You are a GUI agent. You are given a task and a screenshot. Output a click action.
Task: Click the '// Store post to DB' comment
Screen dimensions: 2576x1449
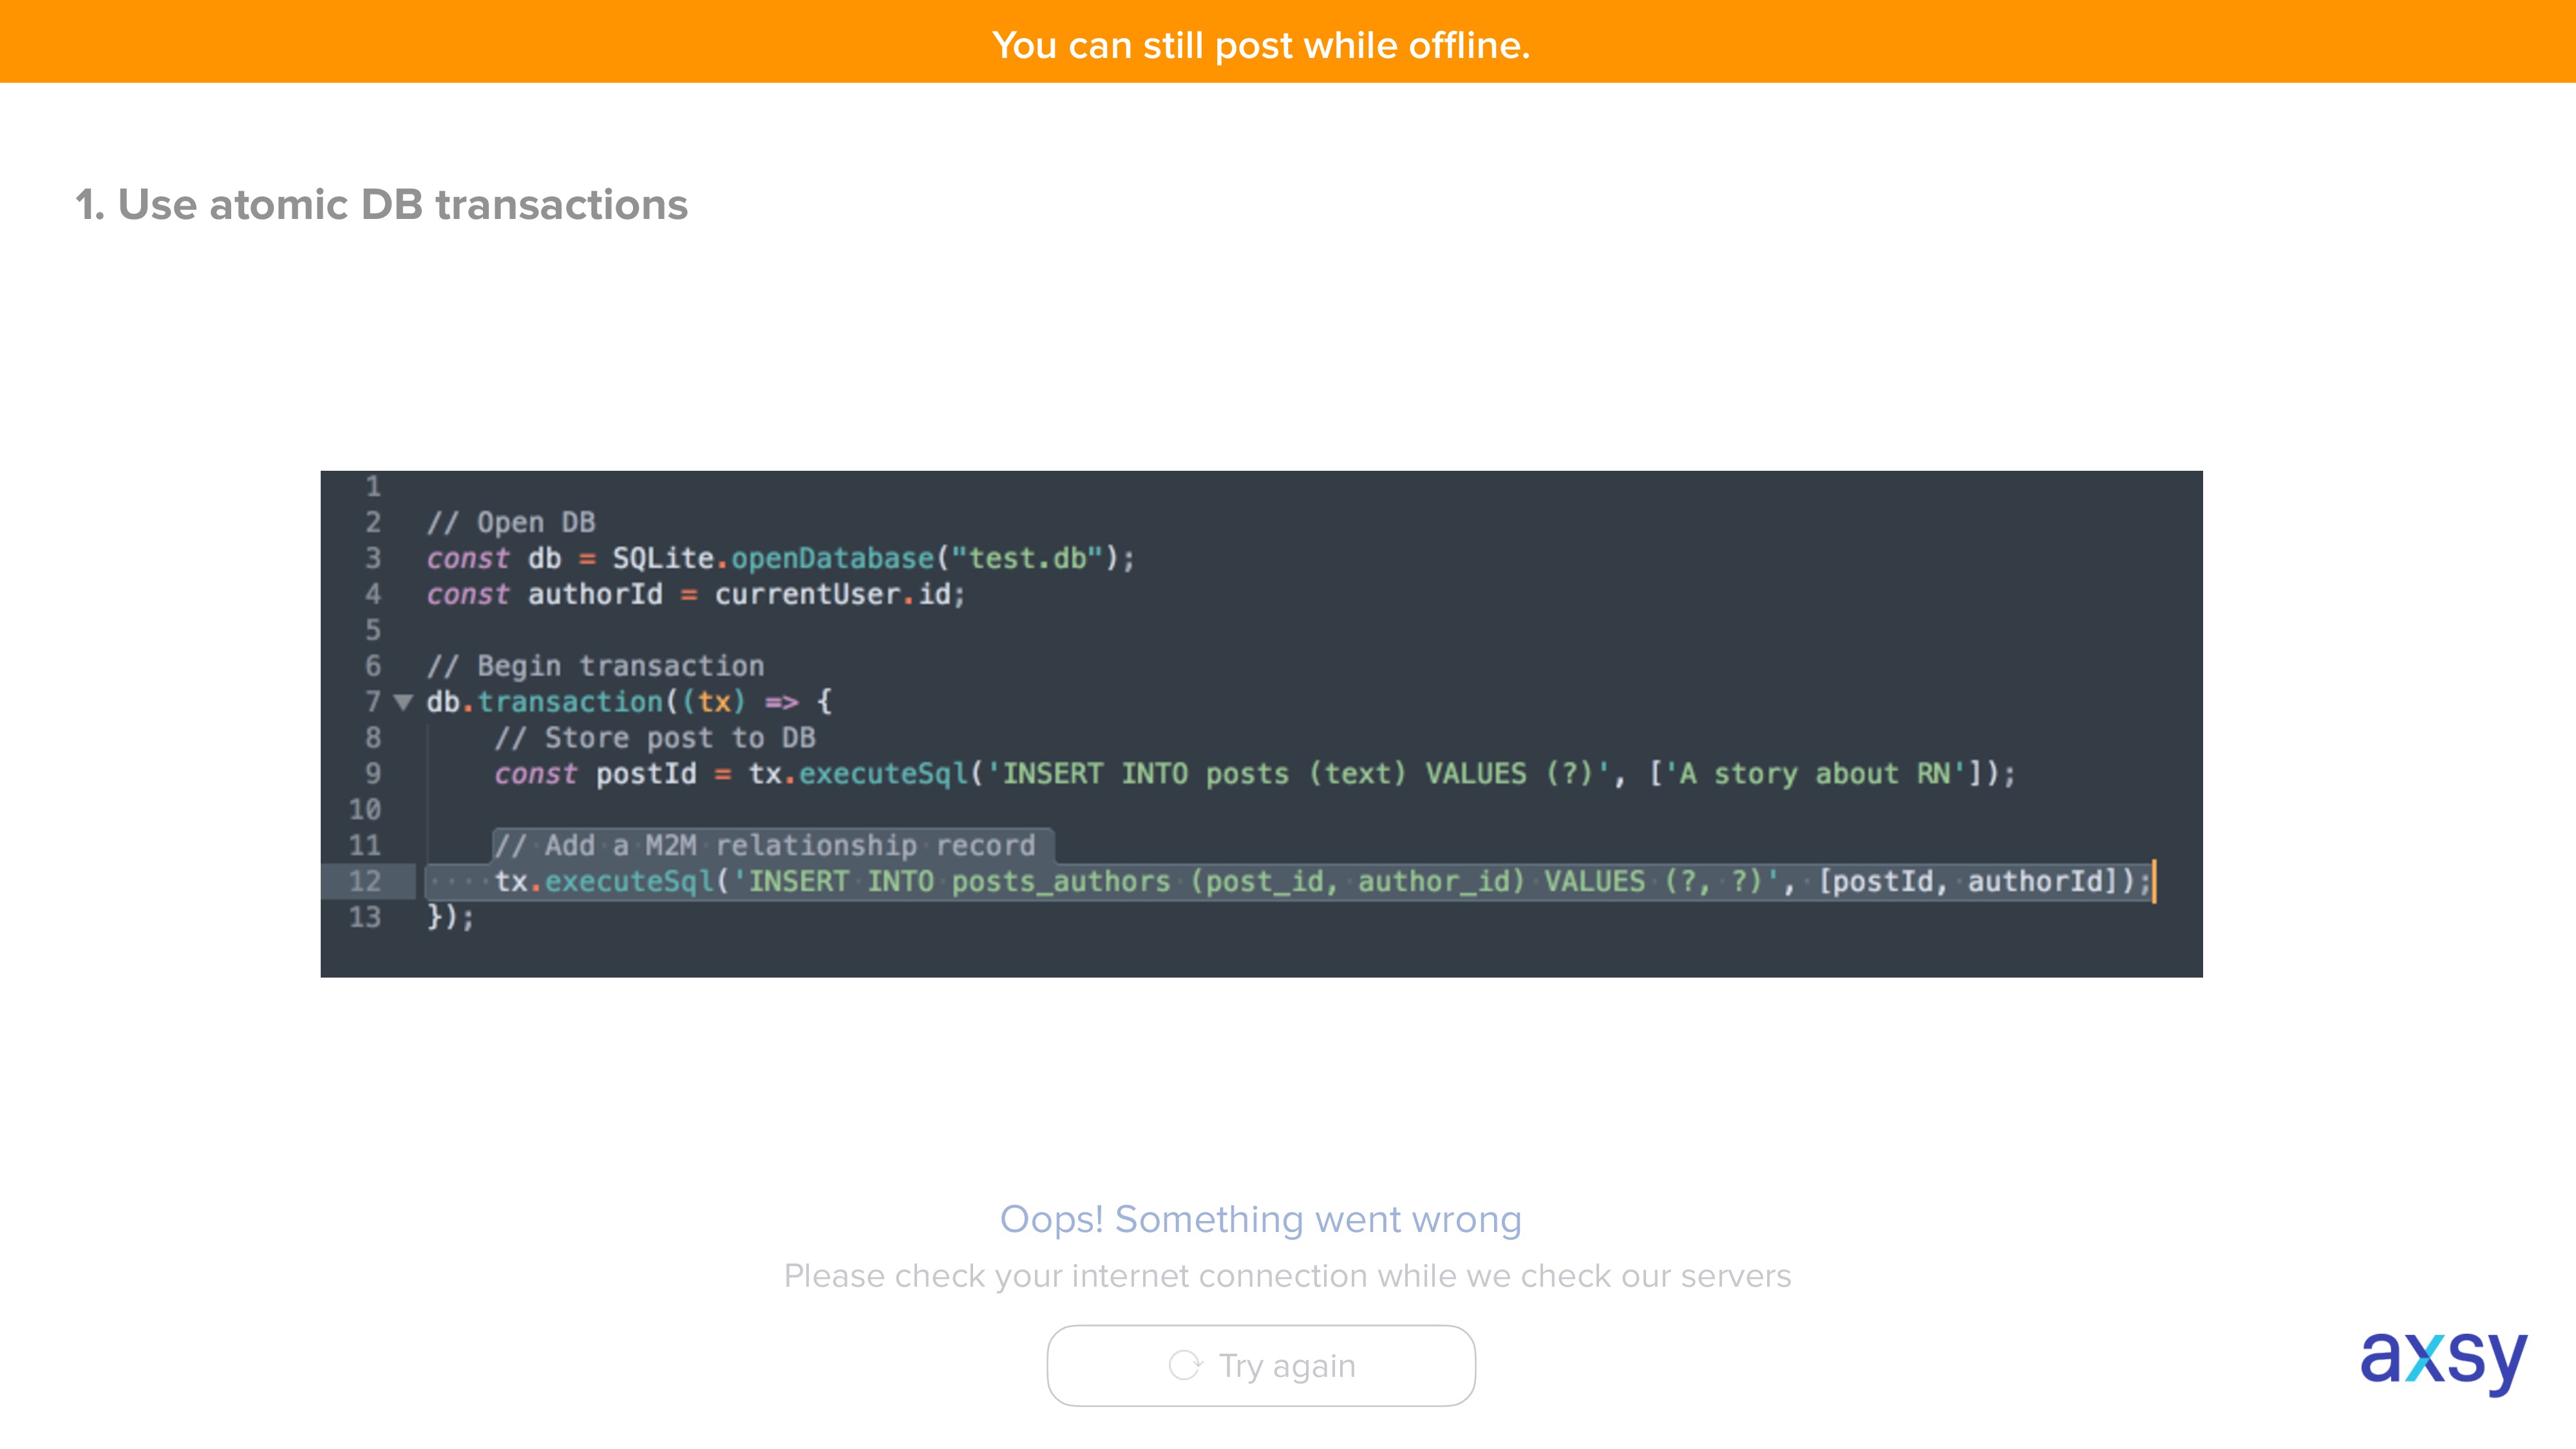point(655,738)
